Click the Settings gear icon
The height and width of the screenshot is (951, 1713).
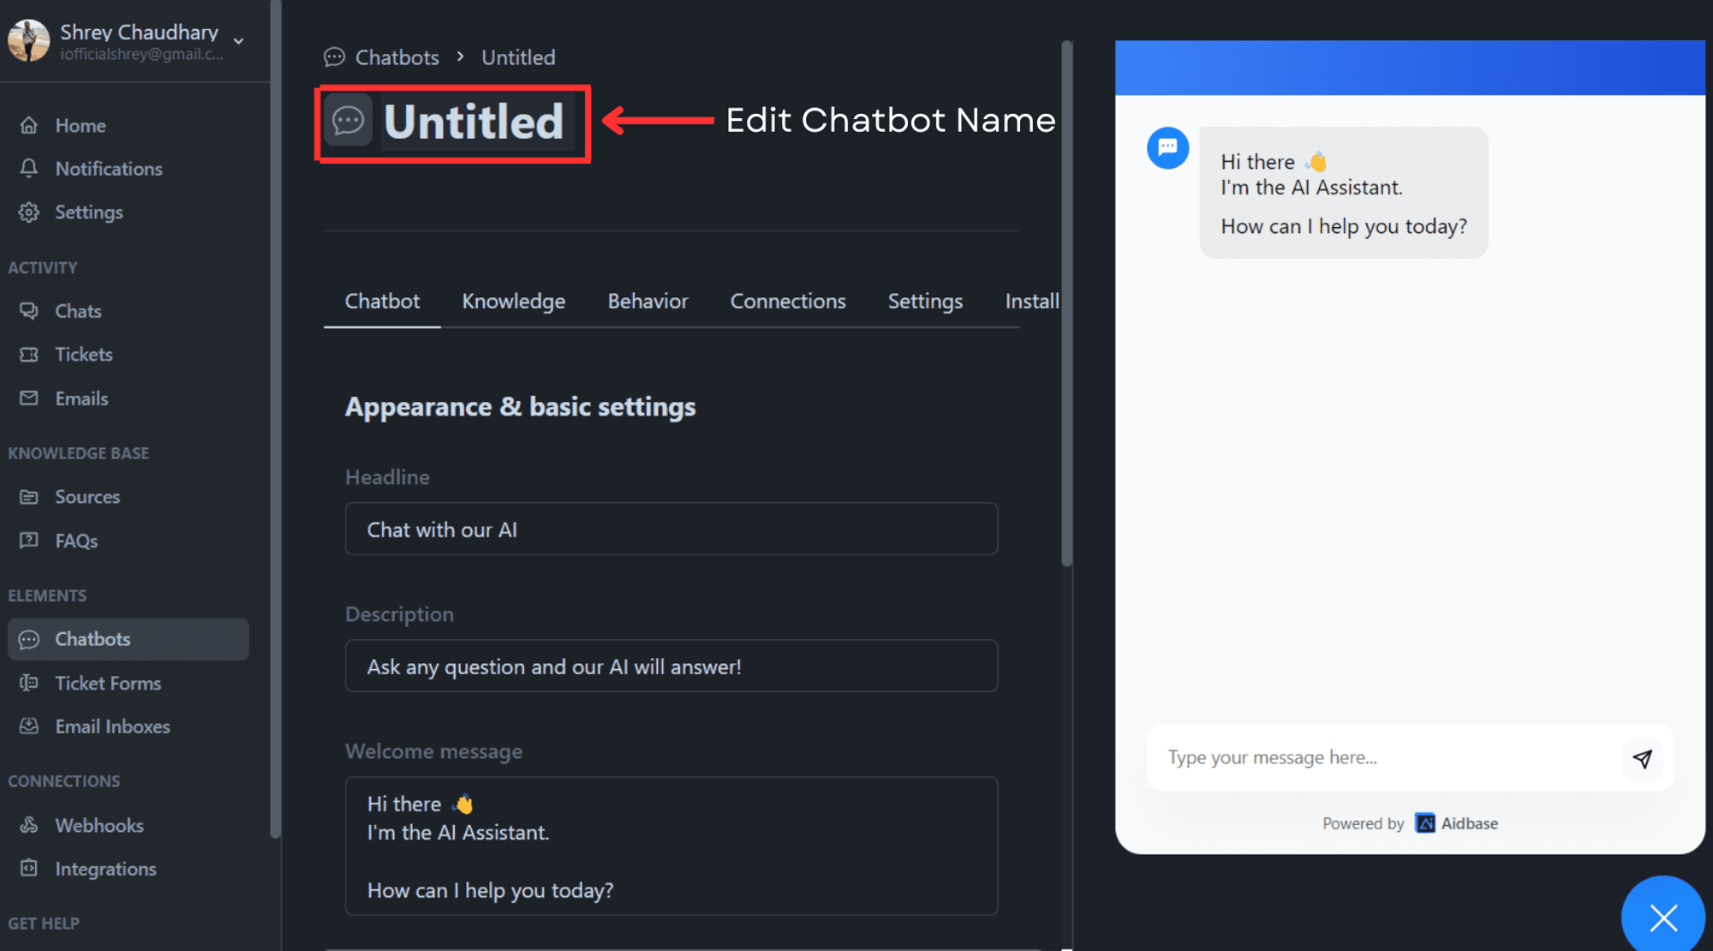pos(31,212)
